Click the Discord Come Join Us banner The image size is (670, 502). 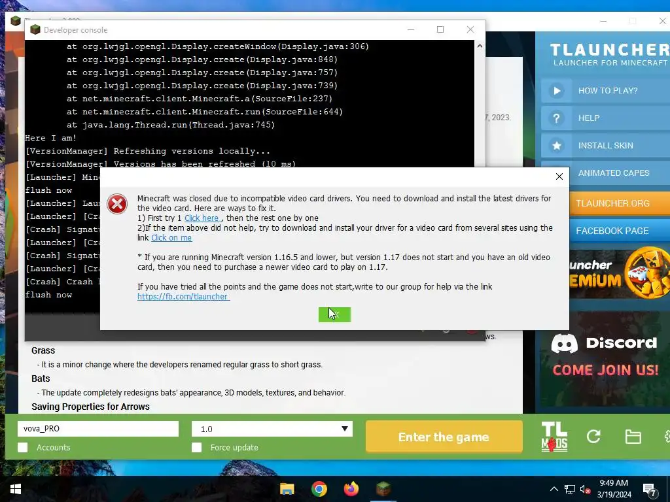point(605,360)
